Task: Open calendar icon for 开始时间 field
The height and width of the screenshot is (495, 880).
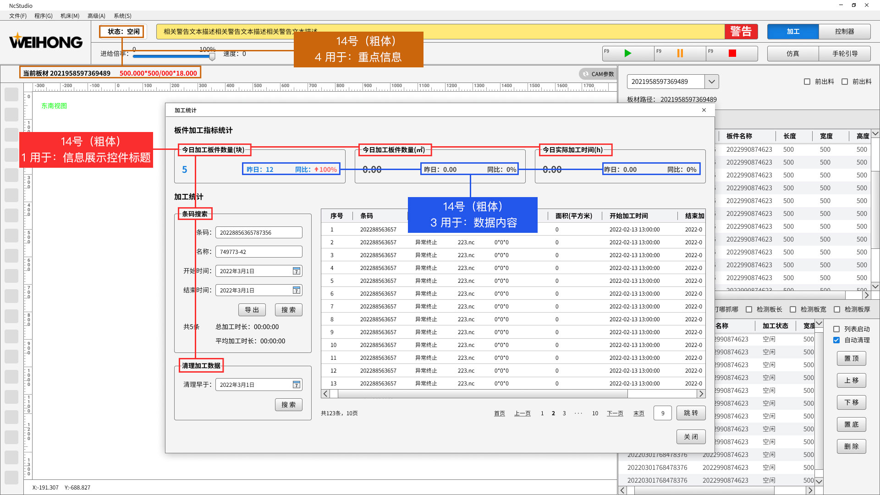Action: [297, 271]
